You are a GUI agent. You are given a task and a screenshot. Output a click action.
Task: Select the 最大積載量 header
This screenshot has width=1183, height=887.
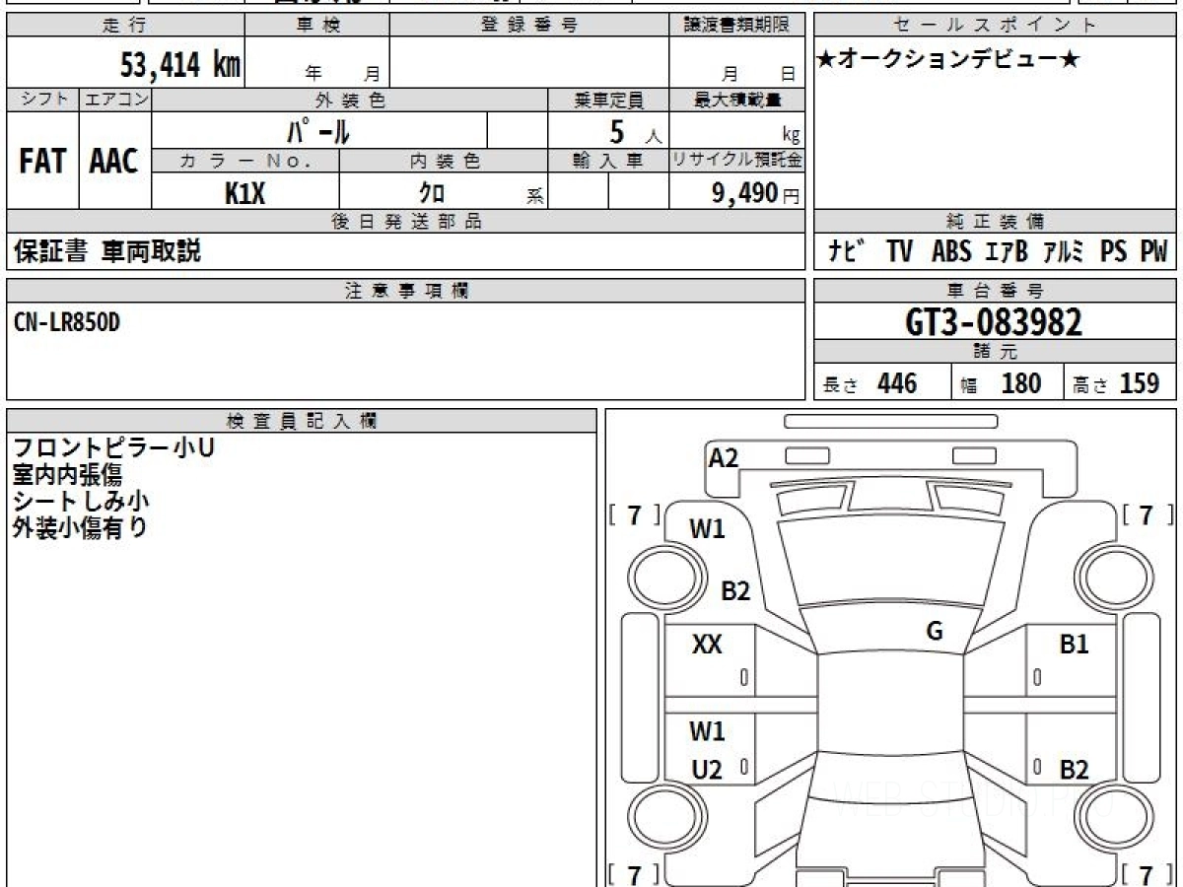[x=737, y=100]
